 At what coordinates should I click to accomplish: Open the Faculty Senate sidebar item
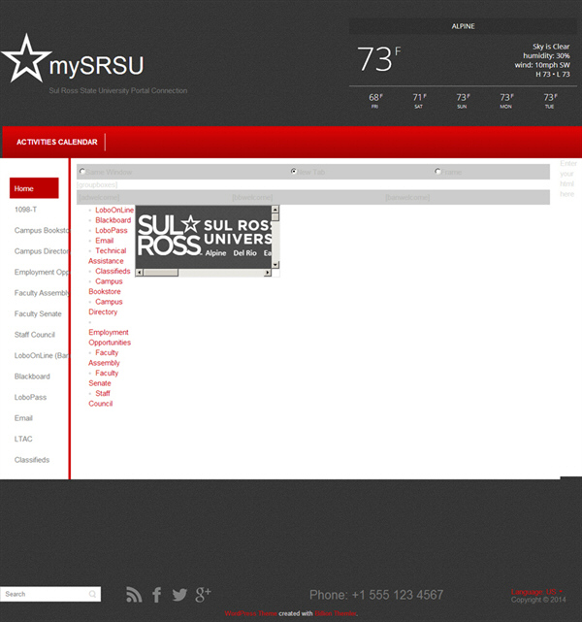pos(38,313)
